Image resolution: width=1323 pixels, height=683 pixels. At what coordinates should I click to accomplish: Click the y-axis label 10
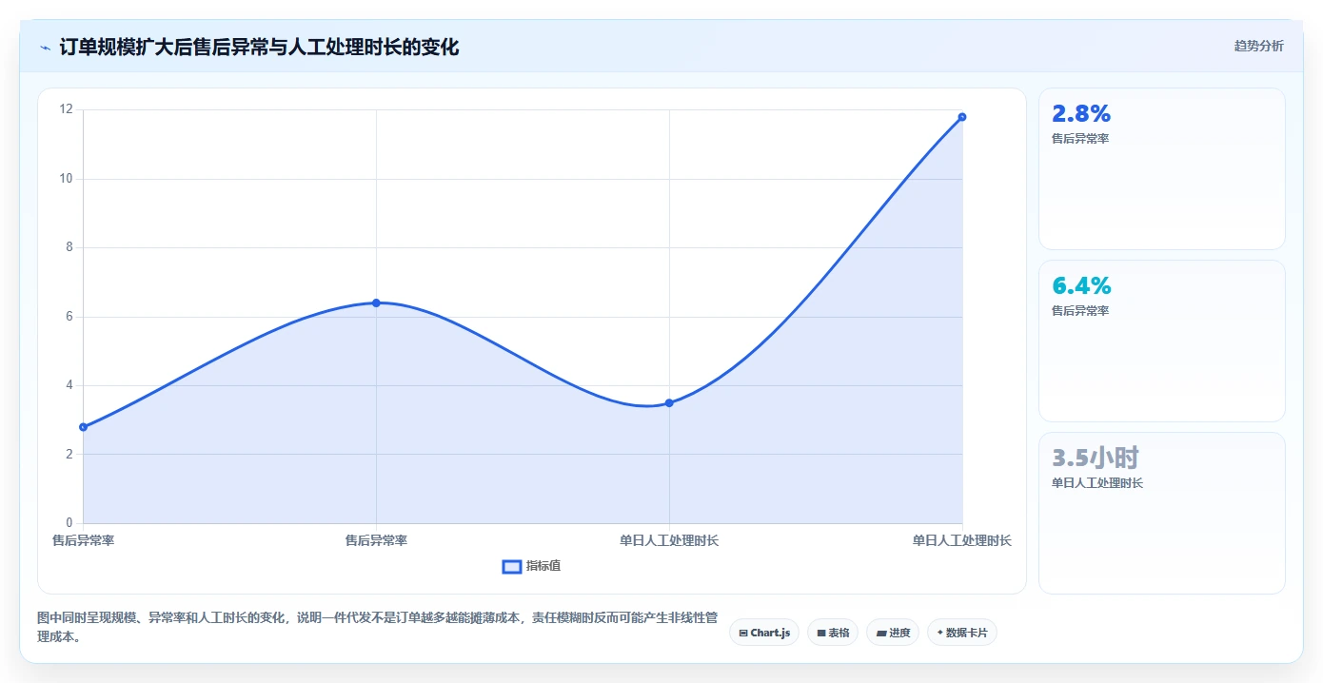coord(67,179)
